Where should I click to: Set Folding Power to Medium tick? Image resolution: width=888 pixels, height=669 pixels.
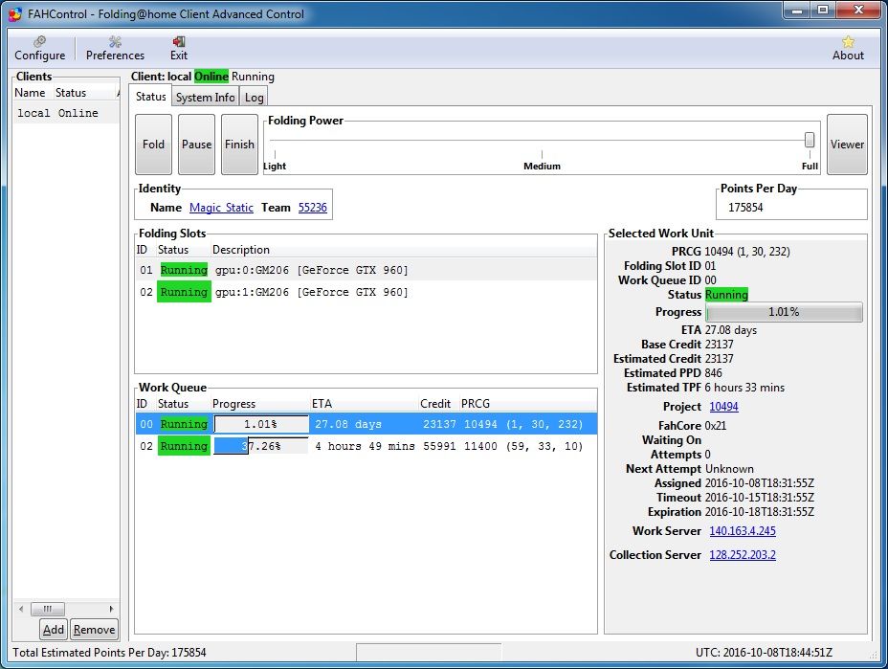point(542,155)
